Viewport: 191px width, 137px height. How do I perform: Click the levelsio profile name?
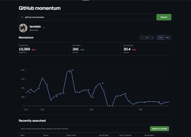[x=35, y=26]
